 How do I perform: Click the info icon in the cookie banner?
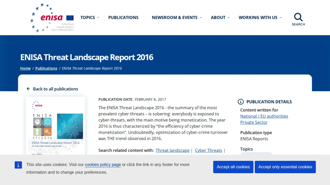pos(18,165)
